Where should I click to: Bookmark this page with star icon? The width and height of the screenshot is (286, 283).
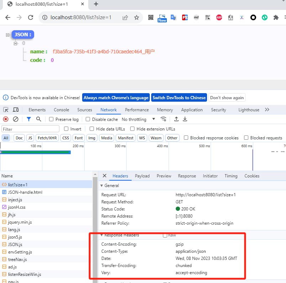(136, 17)
